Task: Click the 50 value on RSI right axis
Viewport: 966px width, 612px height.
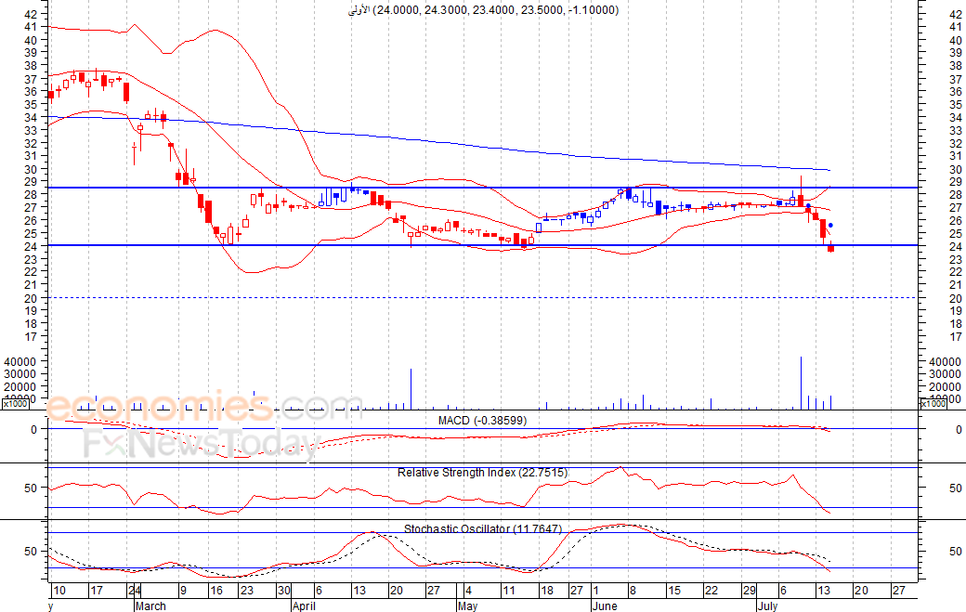Action: (x=956, y=488)
